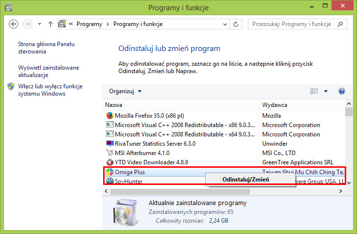
Task: Click the shield icon beside Windows features link
Action: click(x=11, y=86)
